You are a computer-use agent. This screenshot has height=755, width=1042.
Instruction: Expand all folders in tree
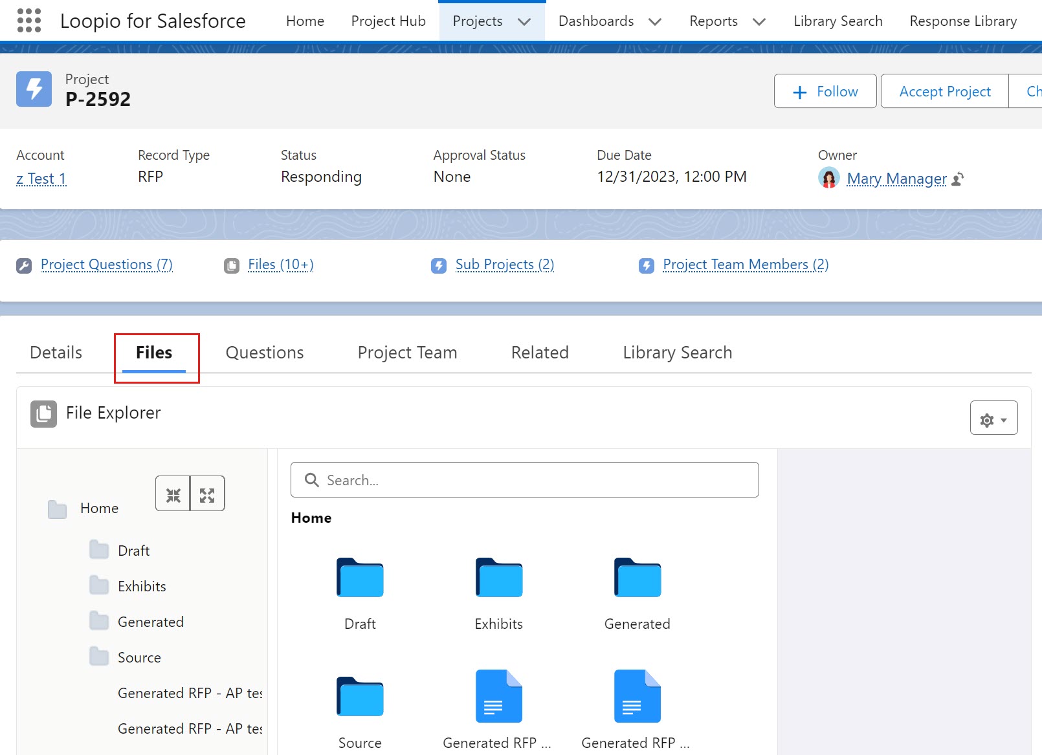(207, 494)
